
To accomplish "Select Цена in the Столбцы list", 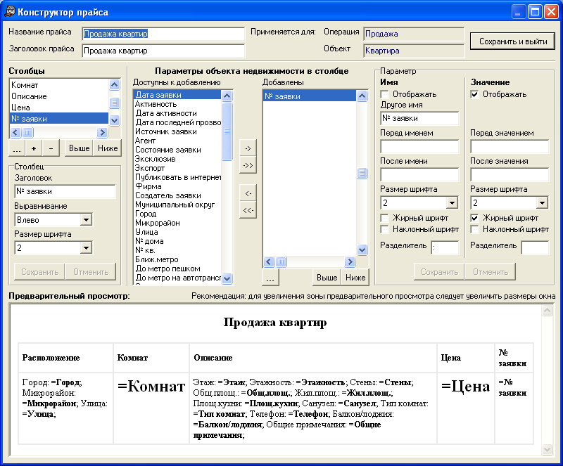I will [x=59, y=108].
